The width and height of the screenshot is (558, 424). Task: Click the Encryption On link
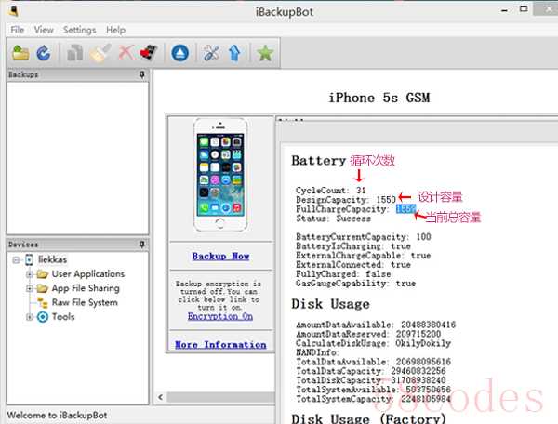[x=220, y=316]
